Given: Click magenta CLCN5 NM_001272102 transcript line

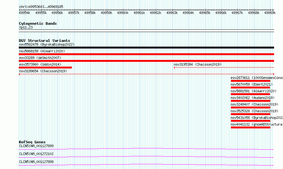Looking at the screenshot, I should coord(146,157).
